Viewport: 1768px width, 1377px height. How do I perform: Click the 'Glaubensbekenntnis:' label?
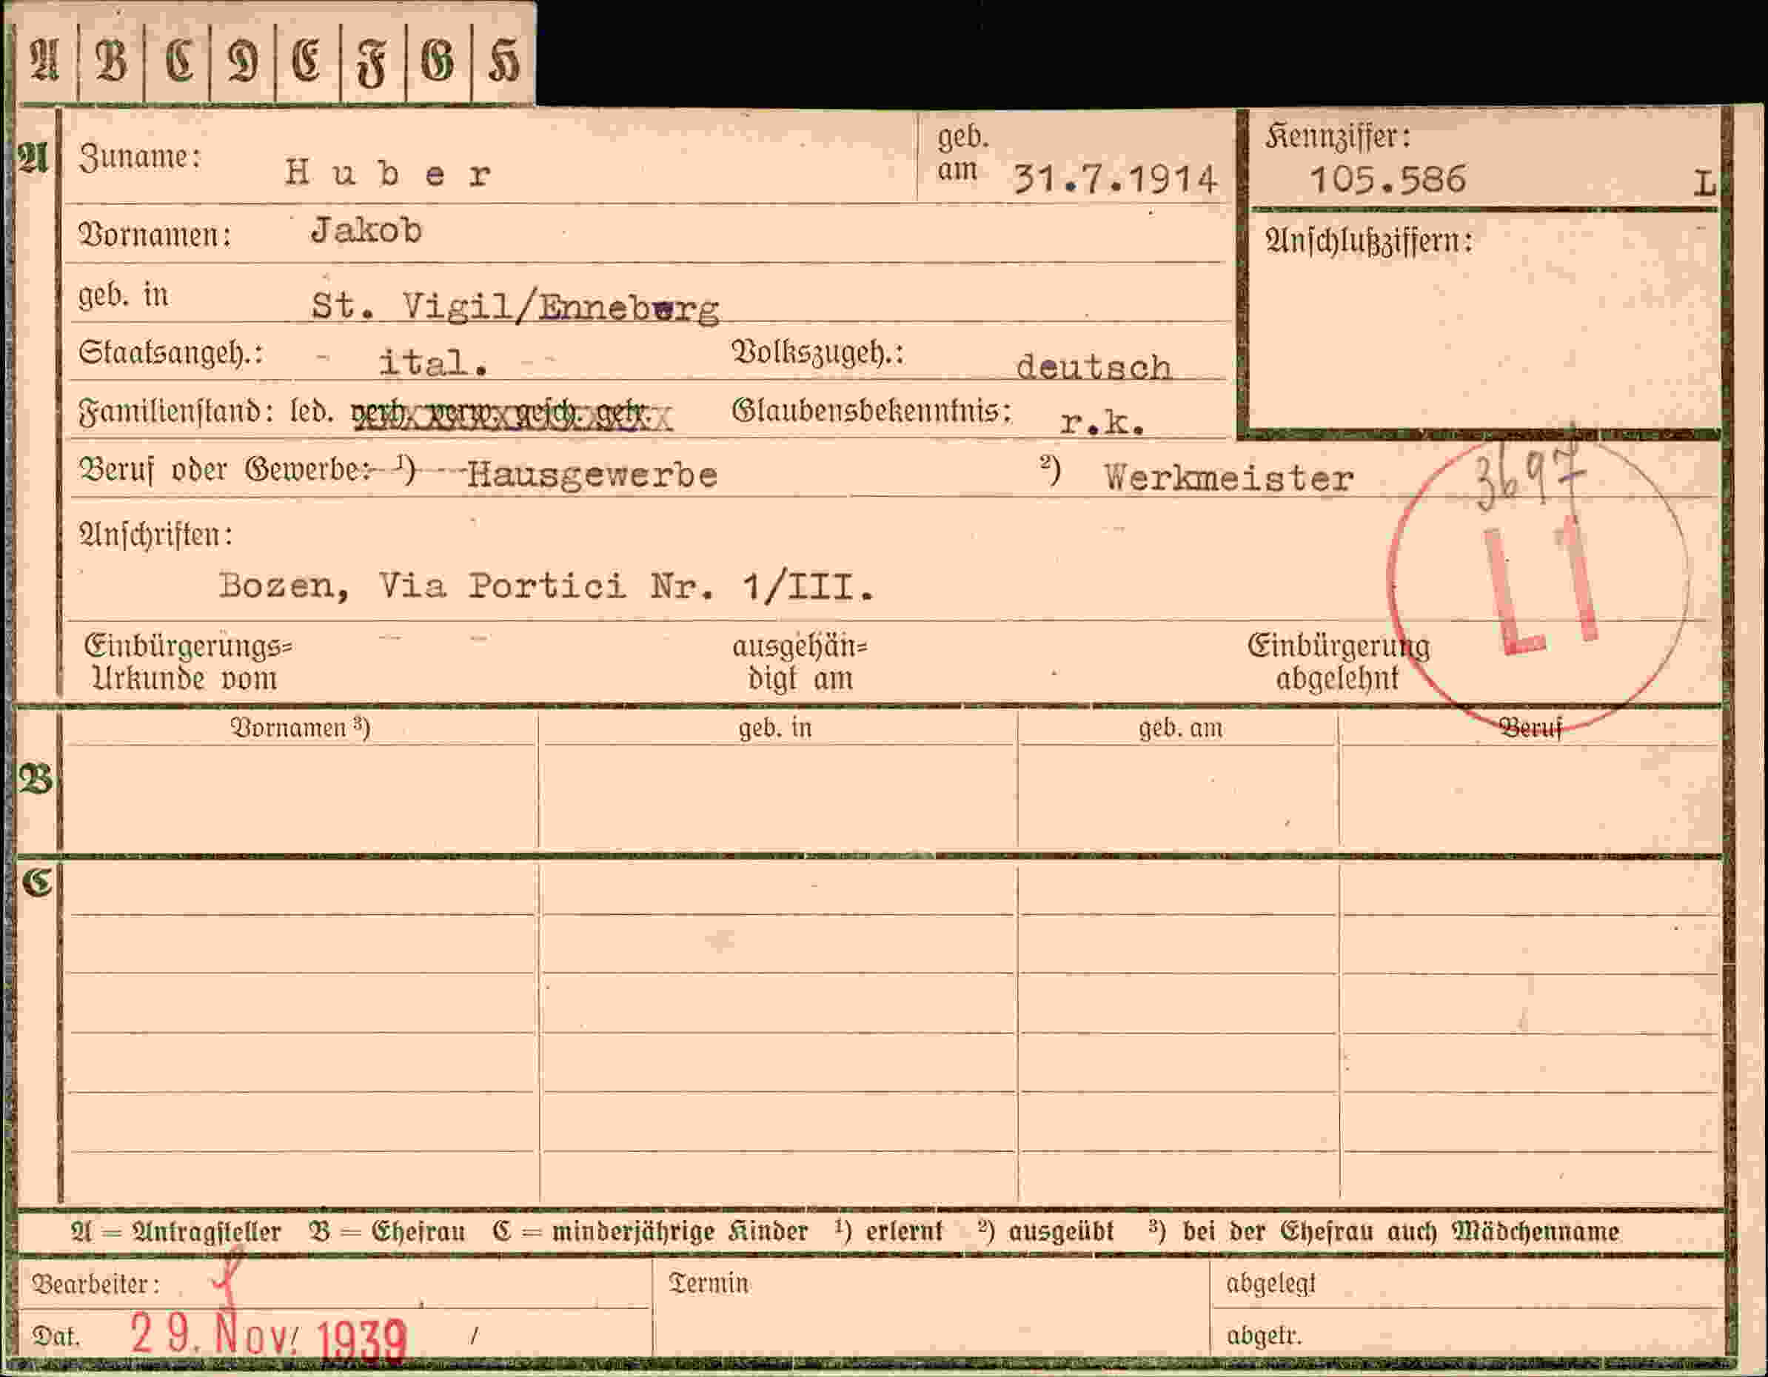[872, 411]
